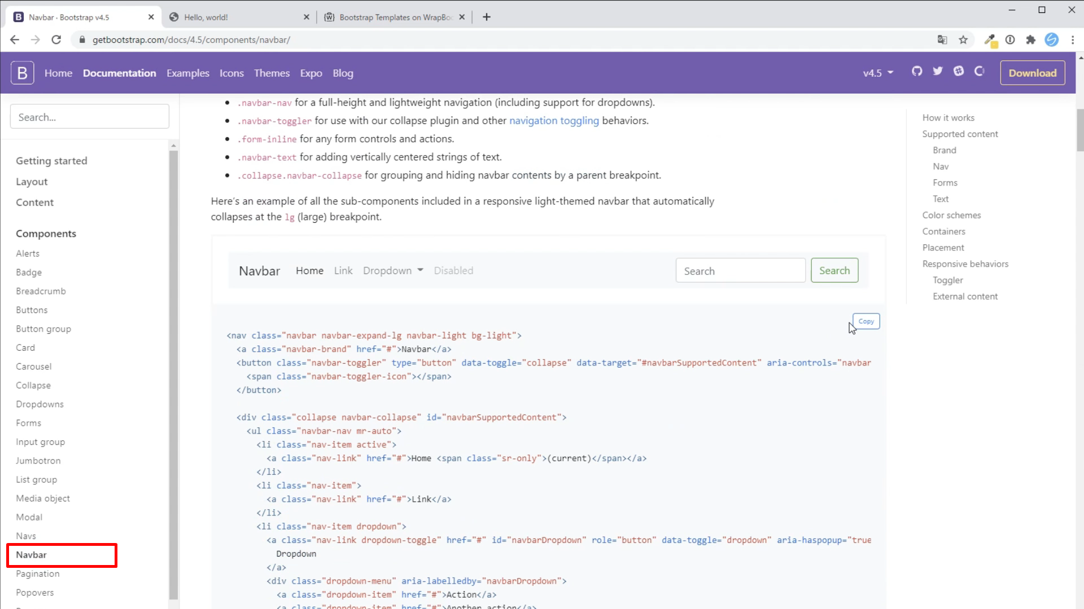Open Buttons in the sidebar

pyautogui.click(x=32, y=310)
